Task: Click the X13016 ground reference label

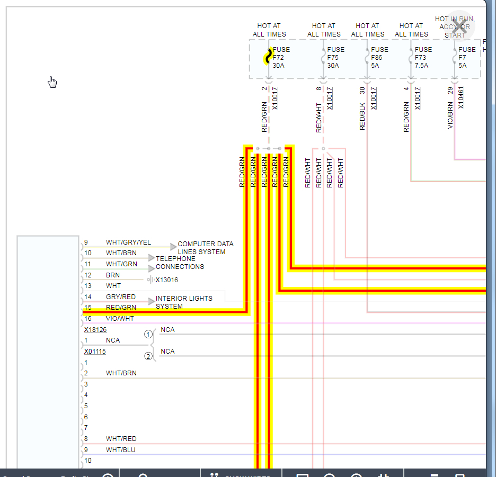Action: (167, 280)
